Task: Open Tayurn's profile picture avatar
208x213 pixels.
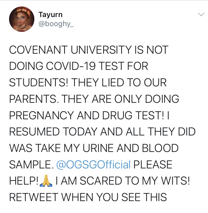Action: point(22,19)
